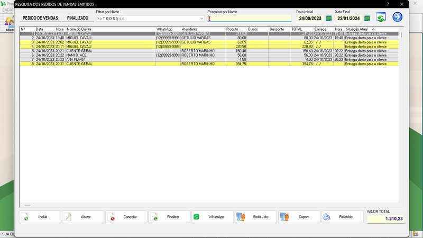Click Alterar to edit the order
Screen dimensions: 423x238
pyautogui.click(x=83, y=217)
